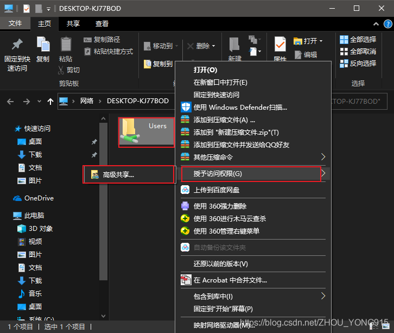Image resolution: width=394 pixels, height=333 pixels.
Task: Switch to the File (文件) tab
Action: tap(15, 23)
